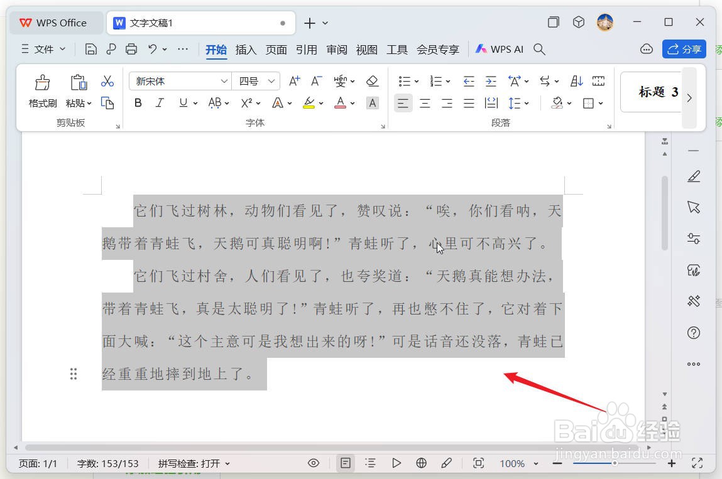Open the search magnifier icon

(539, 49)
